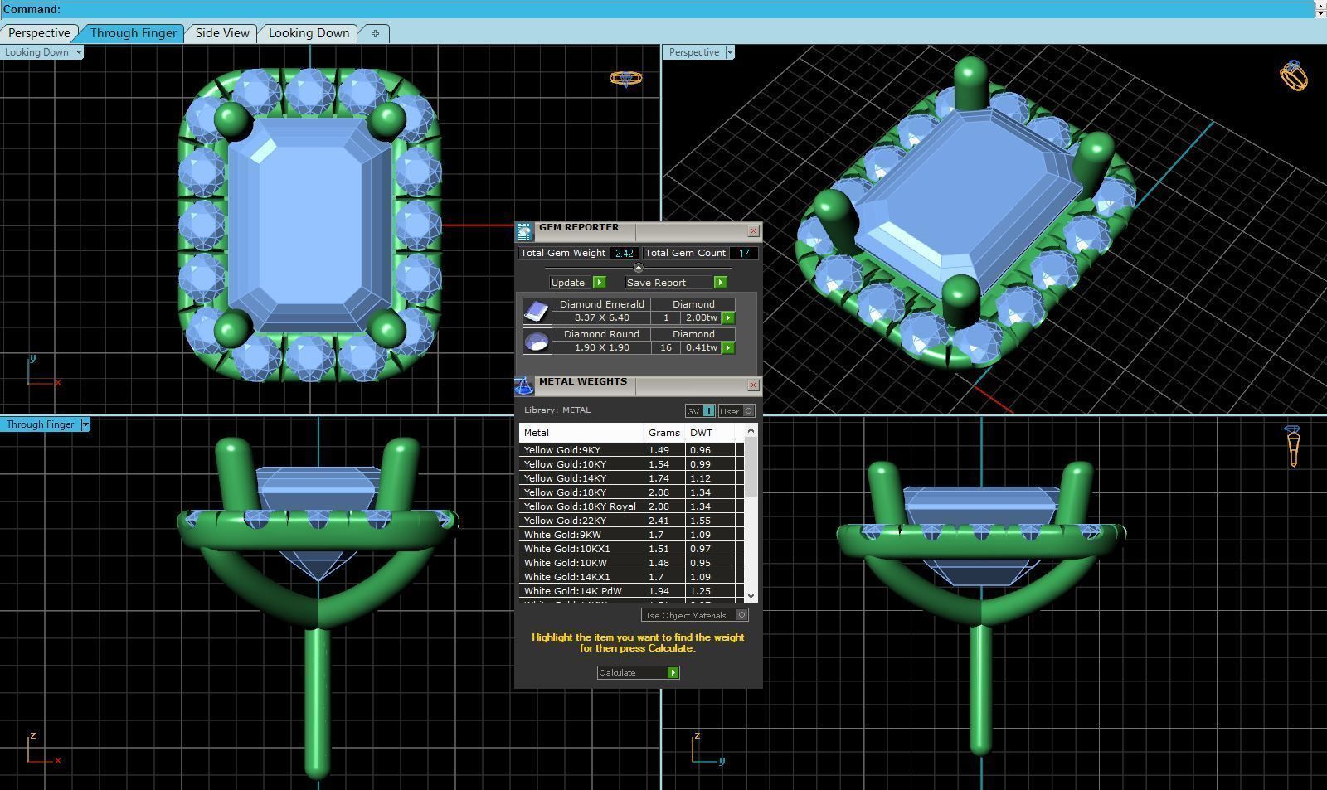Screen dimensions: 1327x790
Task: Click ring icon in Perspective viewport corner
Action: tap(1294, 75)
